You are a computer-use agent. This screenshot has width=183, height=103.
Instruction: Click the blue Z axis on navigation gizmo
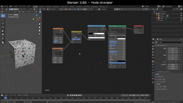[37, 15]
